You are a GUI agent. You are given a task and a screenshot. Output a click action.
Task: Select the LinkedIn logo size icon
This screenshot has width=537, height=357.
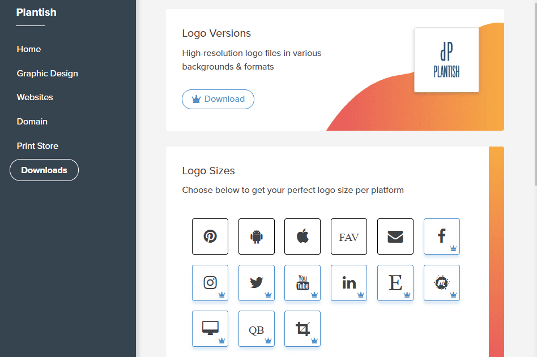[x=348, y=283]
